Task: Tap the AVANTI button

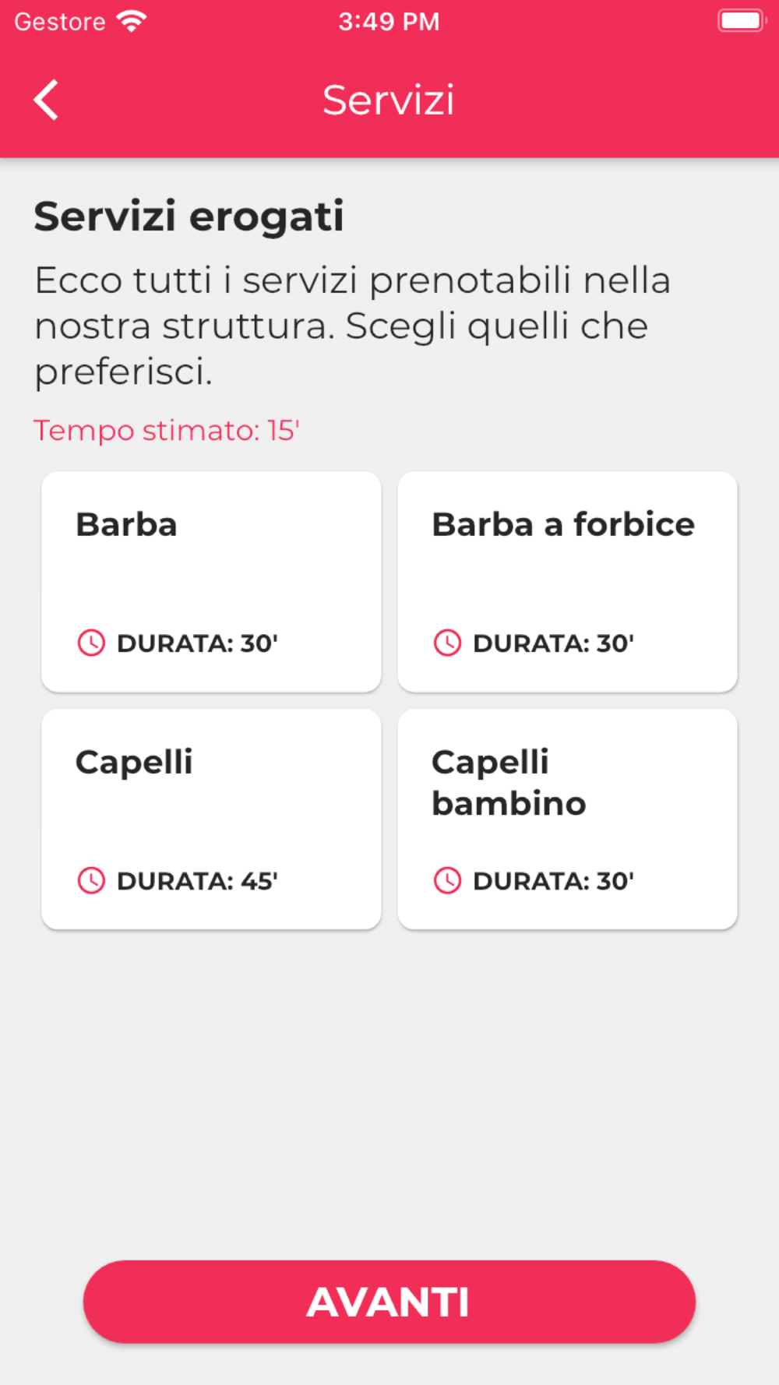Action: coord(389,1302)
